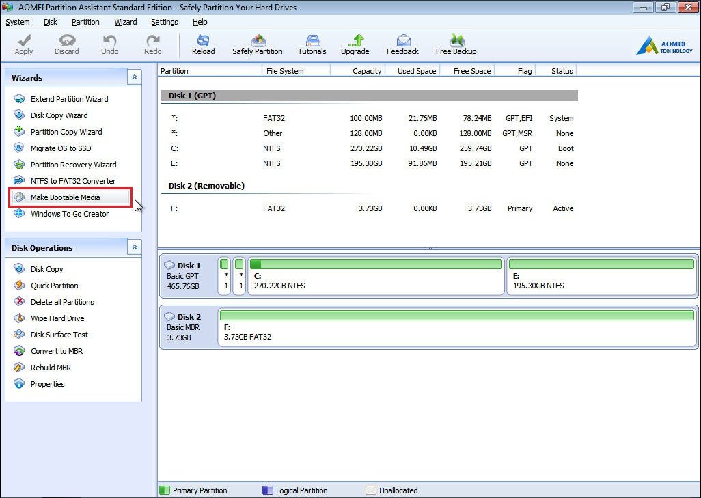Viewport: 701px width, 498px height.
Task: Click the Undo arrow icon
Action: click(x=109, y=41)
